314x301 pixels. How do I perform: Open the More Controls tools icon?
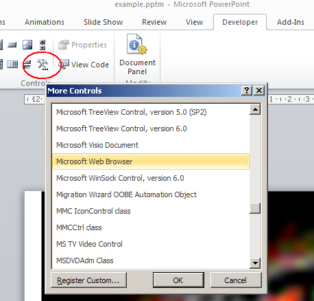point(43,65)
